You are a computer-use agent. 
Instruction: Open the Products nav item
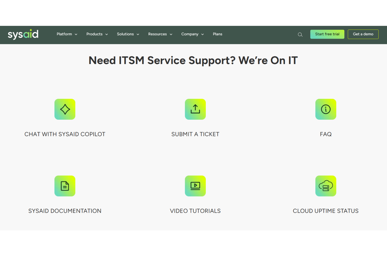[94, 34]
